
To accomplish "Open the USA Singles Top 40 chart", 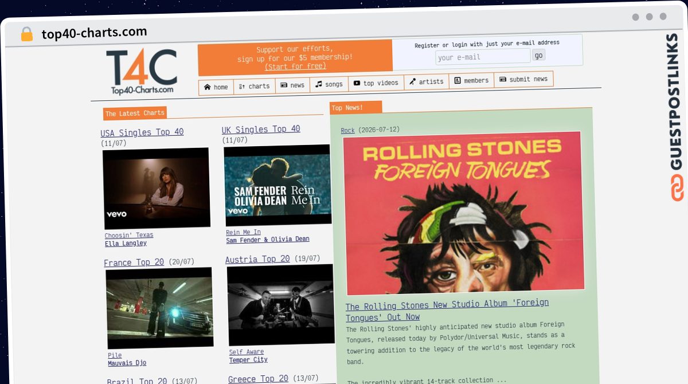I will 142,132.
